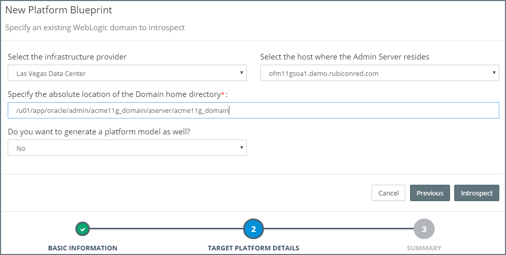Click the arrow on the infrastructure provider selector
Screen dimensions: 506x255
coord(242,73)
